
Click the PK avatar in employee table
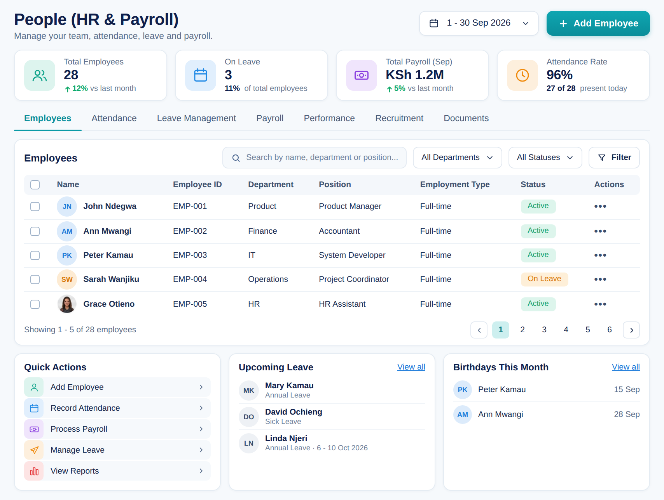67,255
